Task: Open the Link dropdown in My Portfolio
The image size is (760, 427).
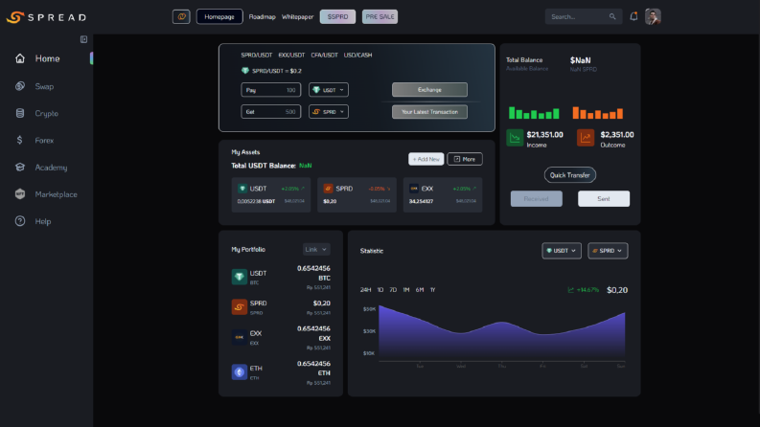Action: (316, 249)
